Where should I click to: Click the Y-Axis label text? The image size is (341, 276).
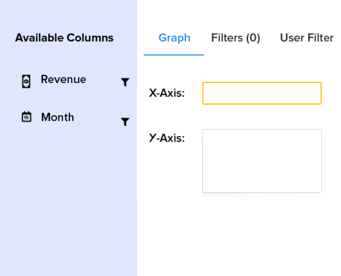click(x=167, y=138)
